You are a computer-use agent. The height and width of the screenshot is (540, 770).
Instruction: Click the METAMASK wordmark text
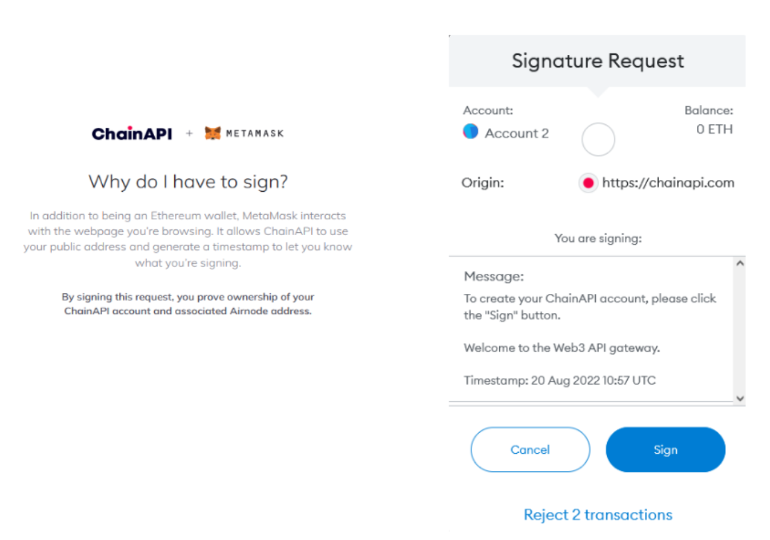tap(255, 134)
